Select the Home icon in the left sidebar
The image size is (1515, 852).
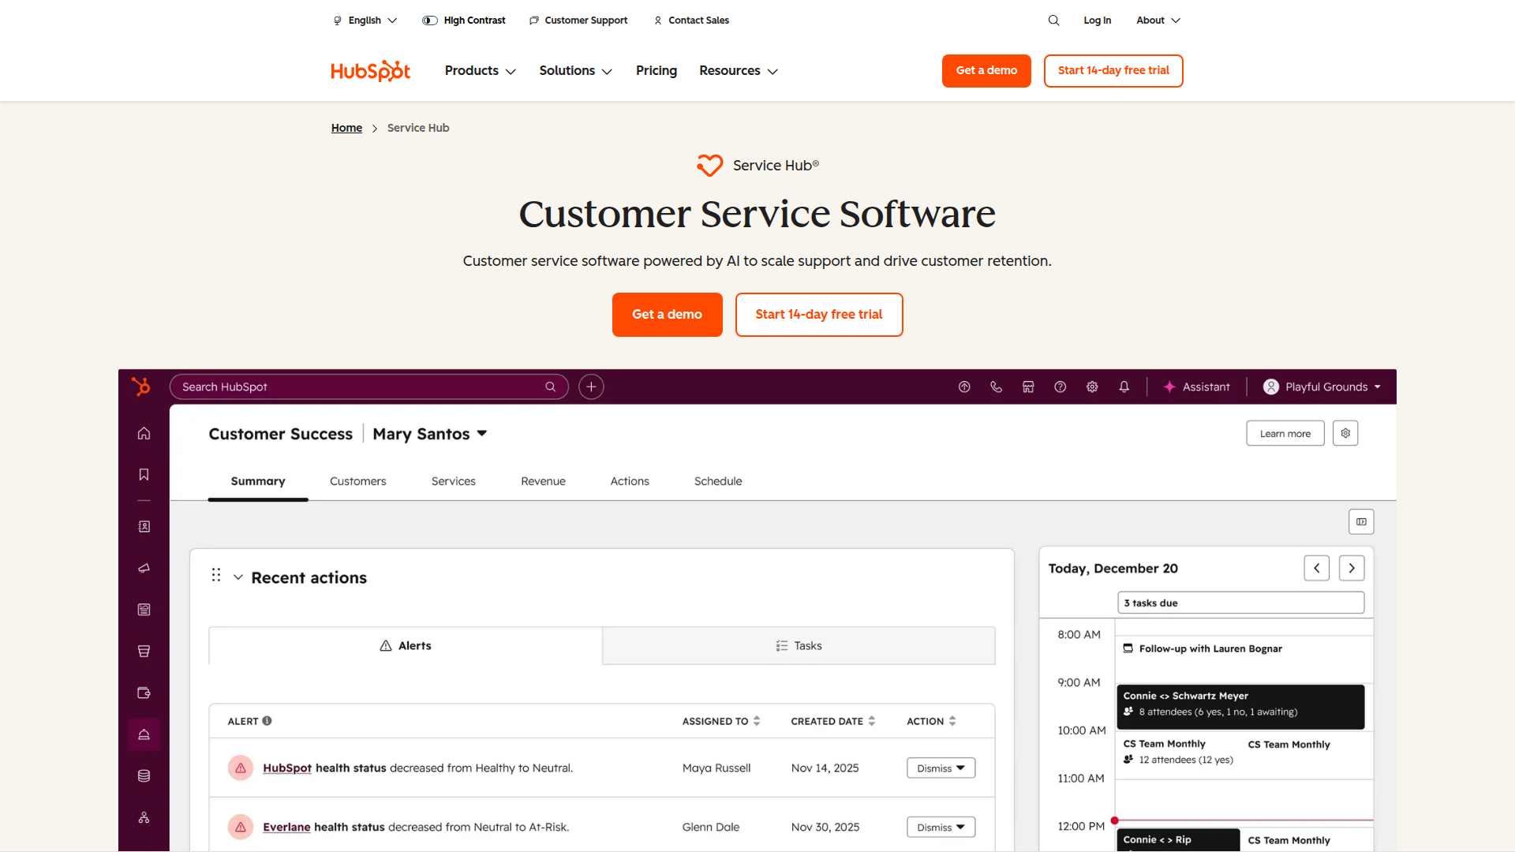point(143,433)
